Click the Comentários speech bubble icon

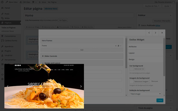[x=2, y=36]
